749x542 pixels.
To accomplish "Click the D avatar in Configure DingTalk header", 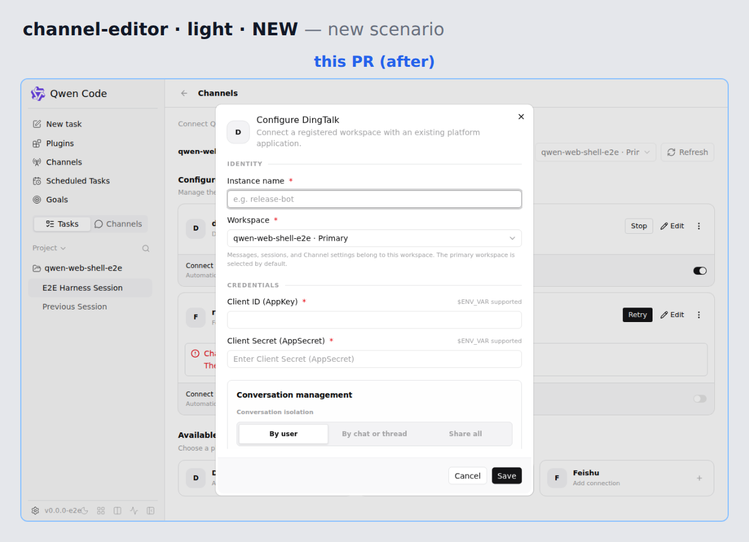I will click(x=238, y=132).
